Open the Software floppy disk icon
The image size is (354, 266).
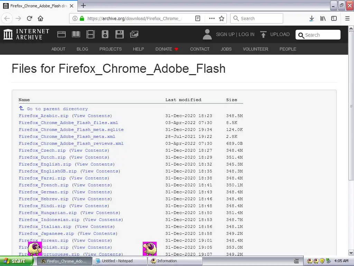tap(119, 34)
